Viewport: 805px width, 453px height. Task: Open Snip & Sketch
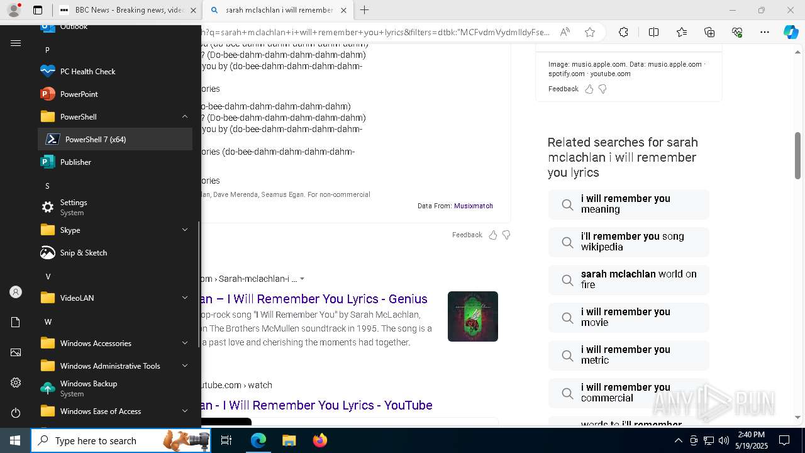[x=115, y=252]
